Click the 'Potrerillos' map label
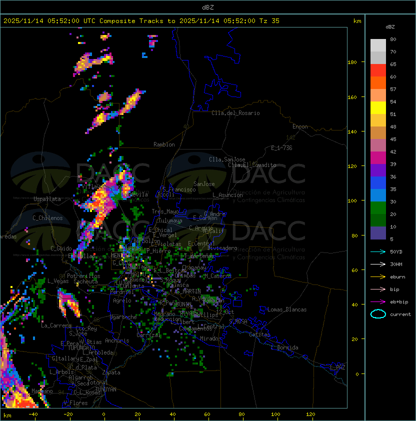Screen dimensions: 416x421 pyautogui.click(x=83, y=276)
